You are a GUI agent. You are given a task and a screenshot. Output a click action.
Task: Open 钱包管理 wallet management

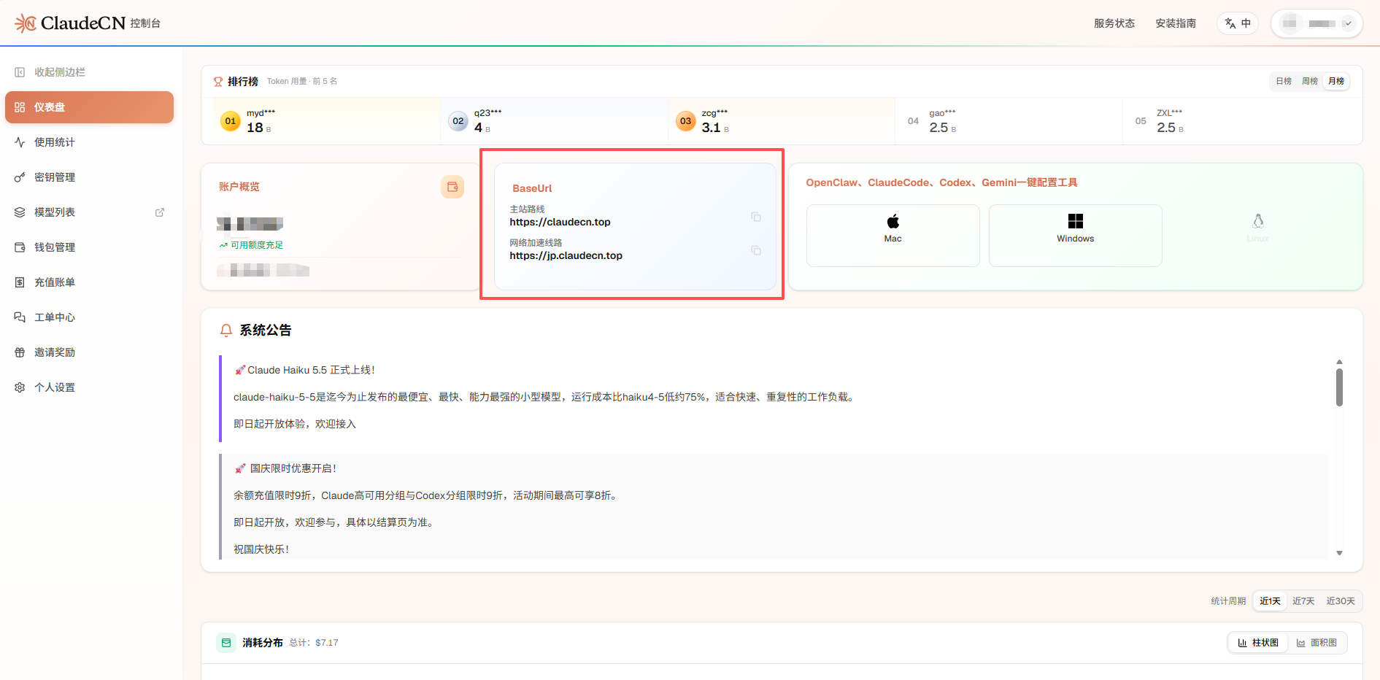[89, 247]
